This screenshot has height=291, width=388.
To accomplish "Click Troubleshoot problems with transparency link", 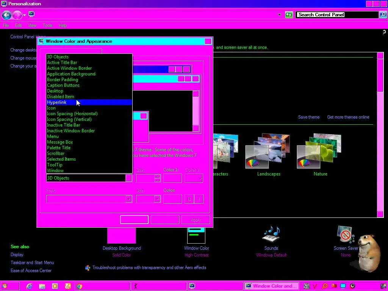I will click(x=149, y=268).
